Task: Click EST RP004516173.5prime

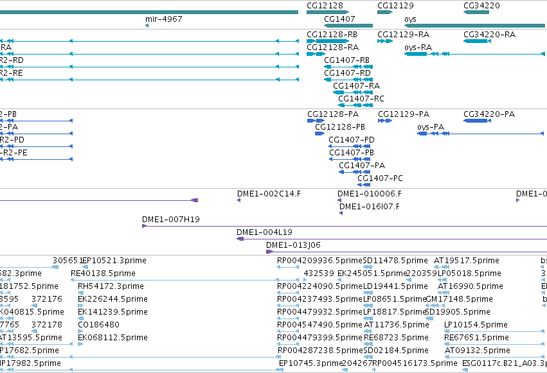Action: tap(374, 370)
